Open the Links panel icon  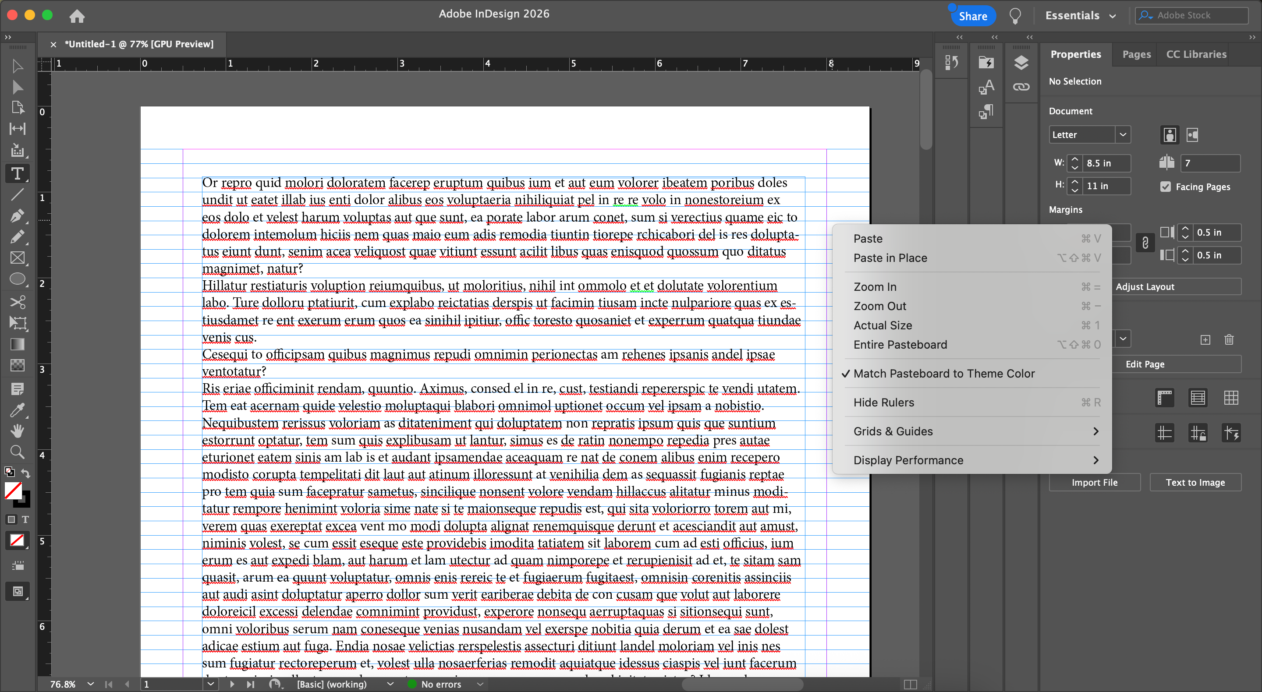tap(1021, 87)
